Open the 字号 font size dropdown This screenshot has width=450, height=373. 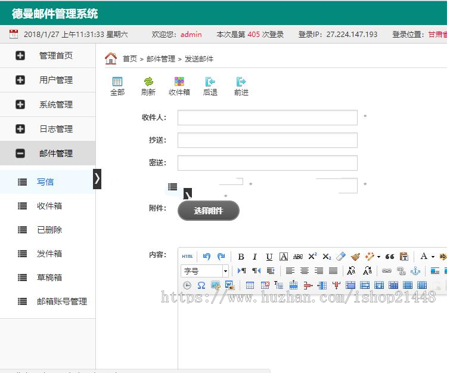point(204,271)
